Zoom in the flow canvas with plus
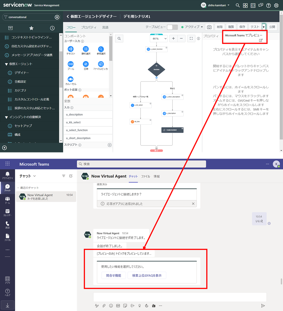The width and height of the screenshot is (283, 311). point(173,38)
